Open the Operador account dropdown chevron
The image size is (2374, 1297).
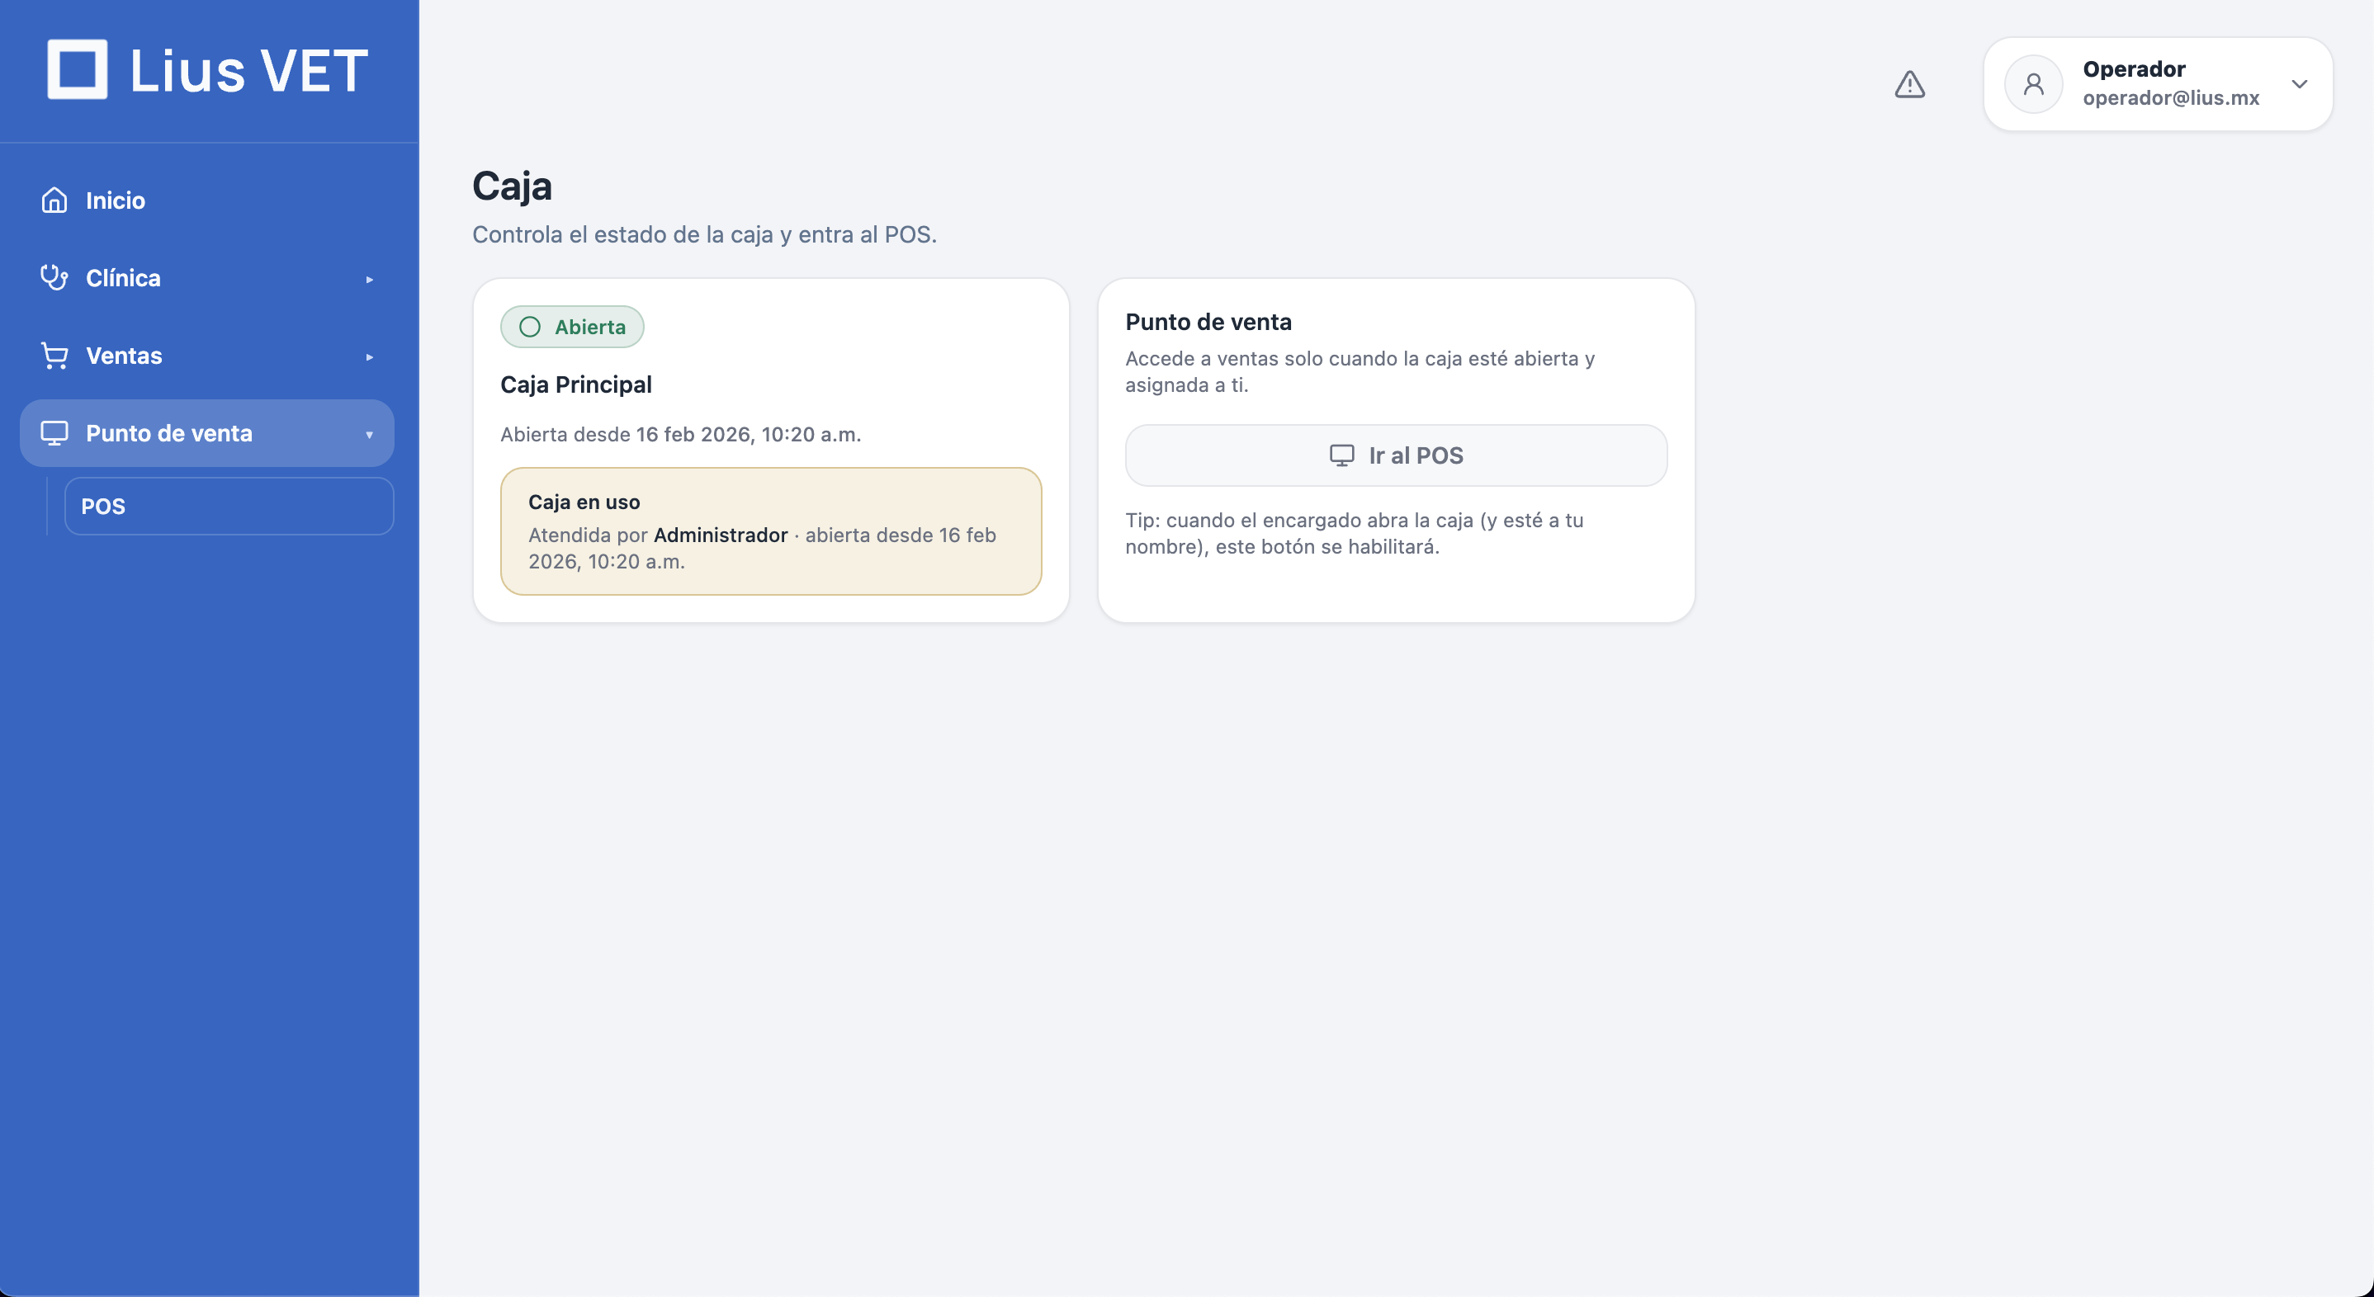click(2300, 85)
